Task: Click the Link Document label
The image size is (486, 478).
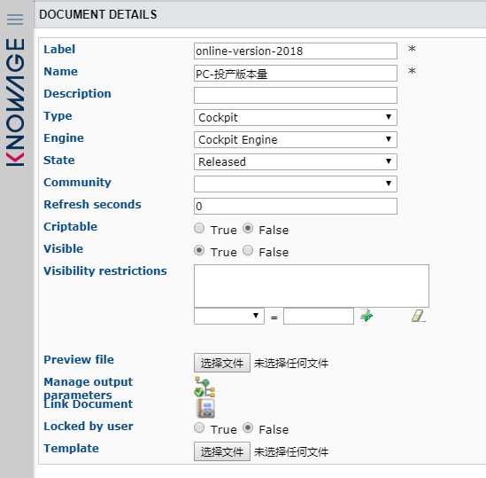Action: (x=88, y=404)
